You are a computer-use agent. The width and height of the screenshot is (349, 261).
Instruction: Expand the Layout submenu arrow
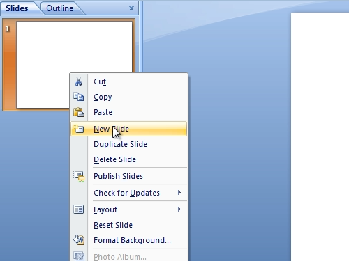tap(179, 209)
